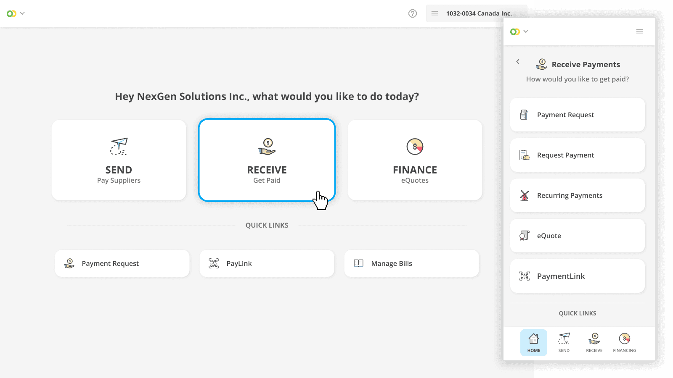This screenshot has height=378, width=673.
Task: Click the RECEIVE Get Paid card
Action: coord(267,160)
